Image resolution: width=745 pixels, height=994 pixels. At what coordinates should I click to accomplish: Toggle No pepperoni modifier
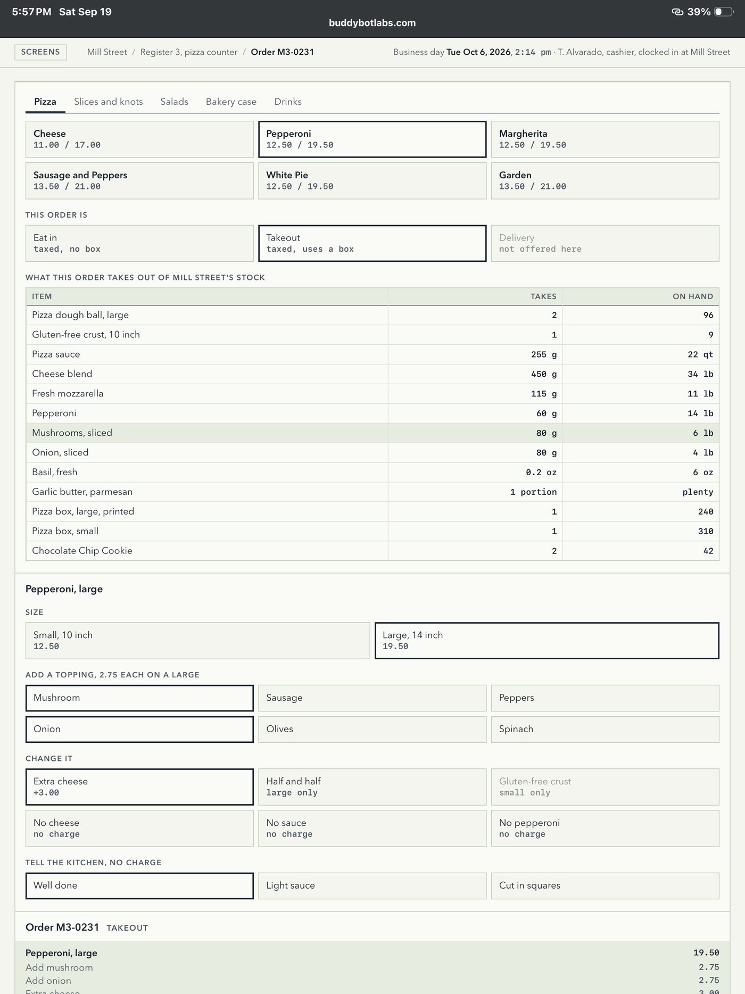coord(605,829)
